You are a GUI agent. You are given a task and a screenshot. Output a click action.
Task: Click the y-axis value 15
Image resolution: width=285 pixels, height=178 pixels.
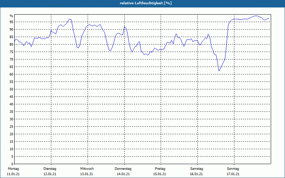pos(11,141)
